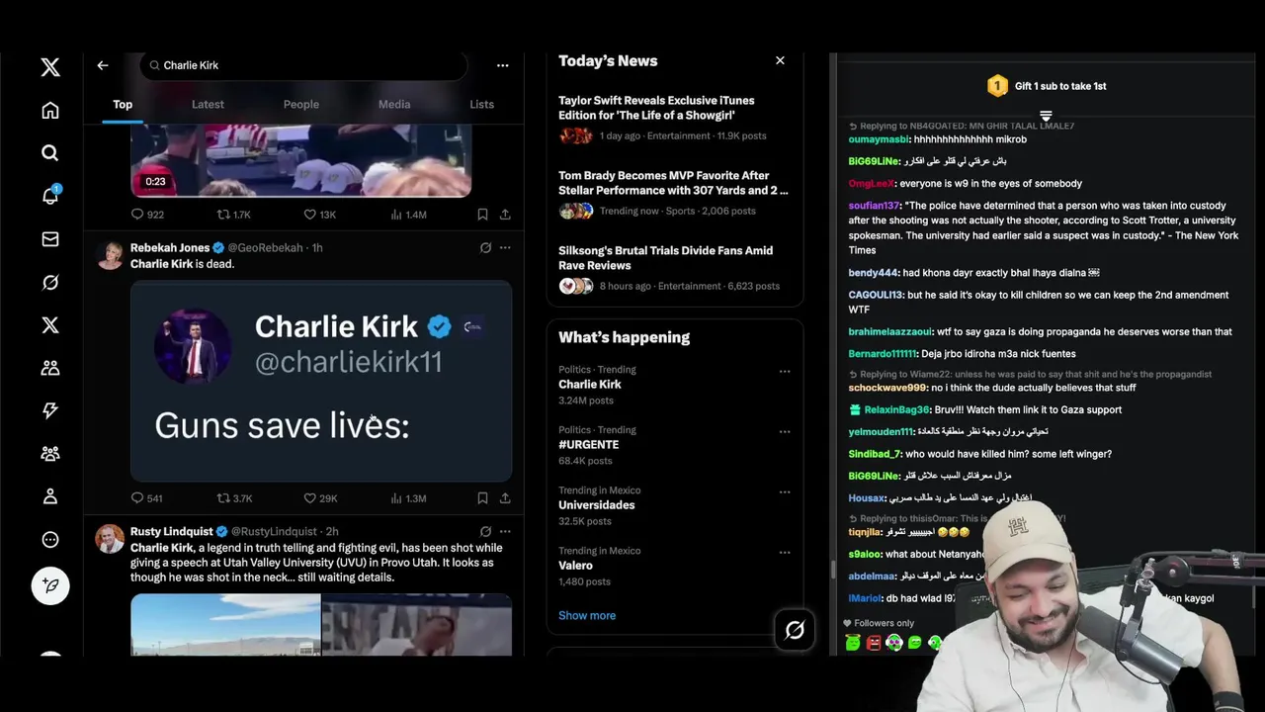The height and width of the screenshot is (712, 1265).
Task: Open the Notifications bell icon
Action: [x=50, y=196]
